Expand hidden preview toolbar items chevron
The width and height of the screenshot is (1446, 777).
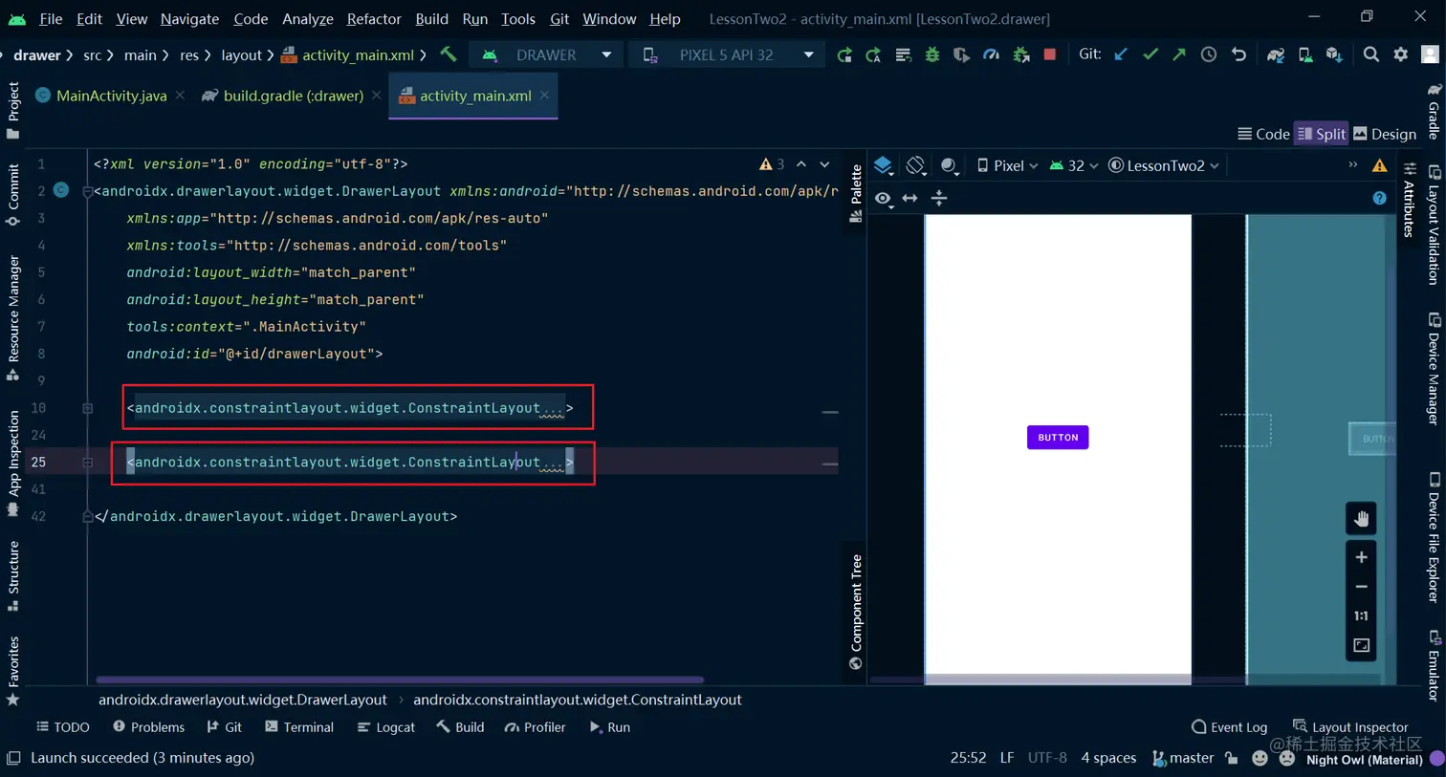1352,165
